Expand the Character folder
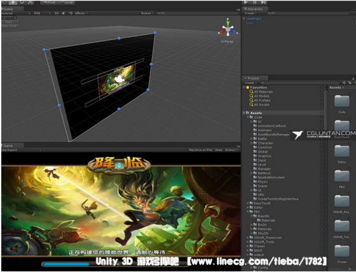The image size is (356, 272). tap(252, 143)
